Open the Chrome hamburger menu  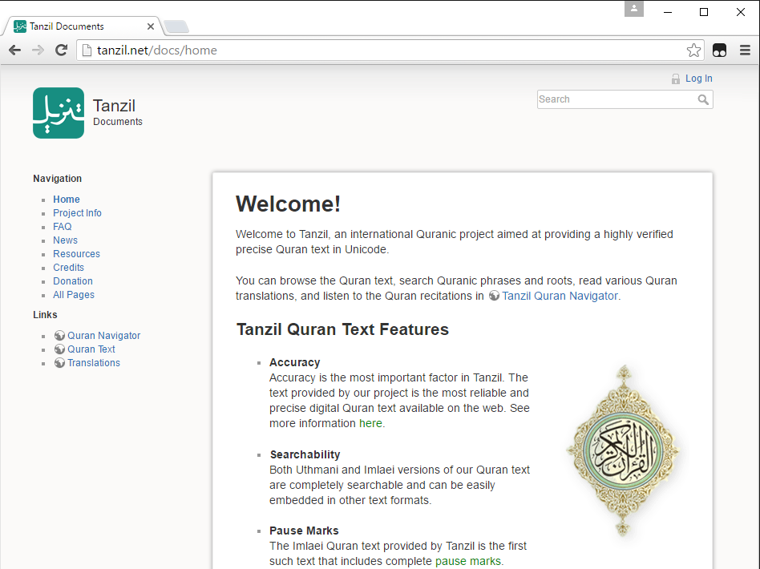point(745,50)
